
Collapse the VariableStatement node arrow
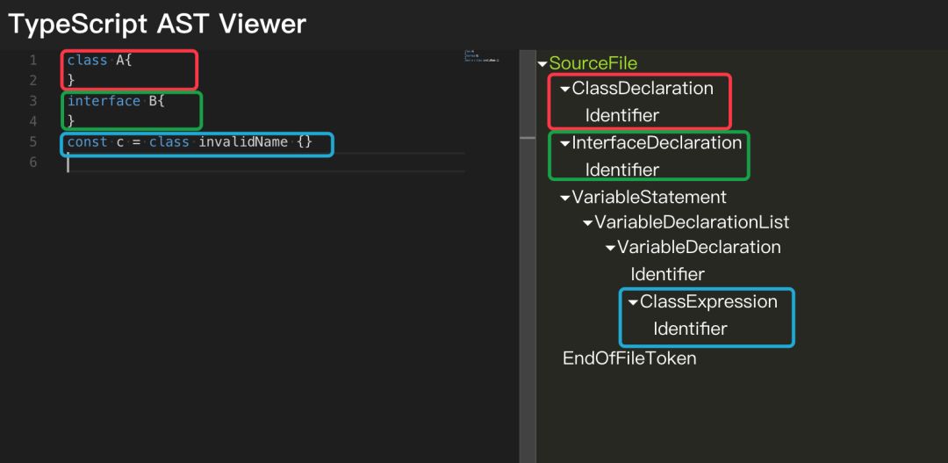pos(564,198)
